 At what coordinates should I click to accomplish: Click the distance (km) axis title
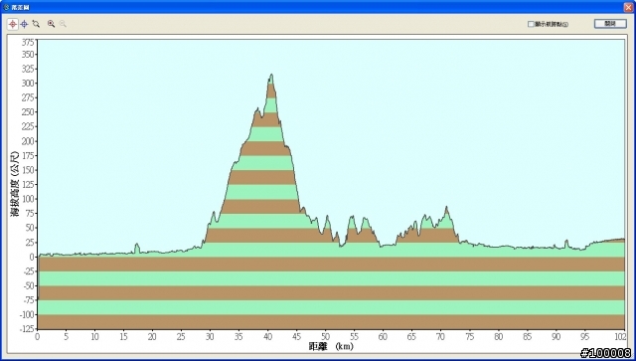[331, 346]
